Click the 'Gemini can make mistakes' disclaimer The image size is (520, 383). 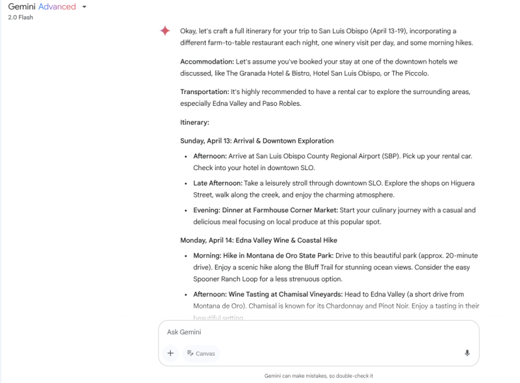[318, 375]
